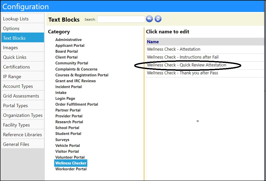This screenshot has height=181, width=266.
Task: Select the Wellness Checker category
Action: [71, 163]
